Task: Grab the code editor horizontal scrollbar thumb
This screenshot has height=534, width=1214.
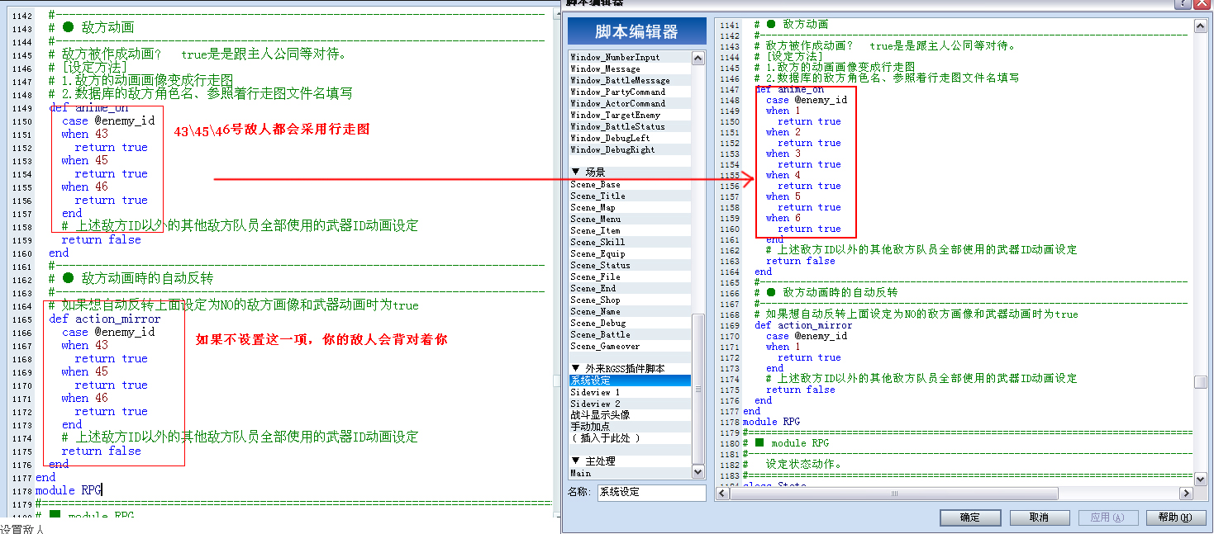Action: pos(893,494)
